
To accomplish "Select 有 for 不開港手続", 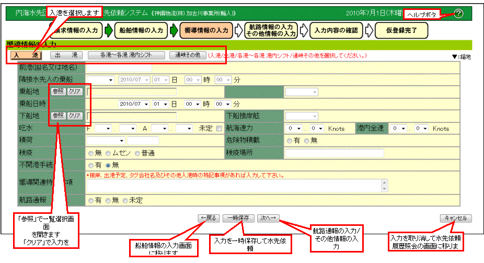I will pos(91,164).
